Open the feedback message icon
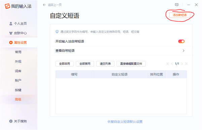 click(177, 5)
